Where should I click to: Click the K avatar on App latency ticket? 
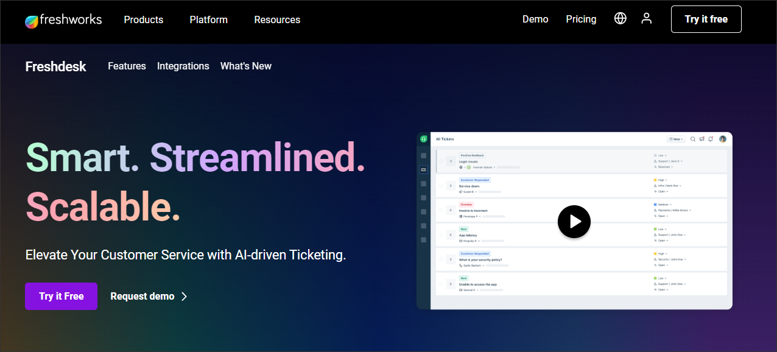451,234
